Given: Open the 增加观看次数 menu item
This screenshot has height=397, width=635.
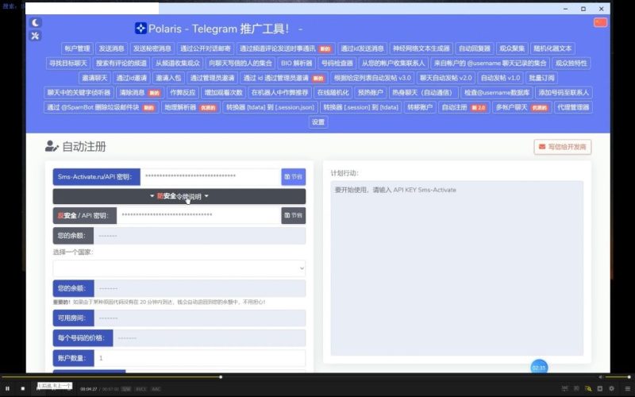Looking at the screenshot, I should coord(223,92).
